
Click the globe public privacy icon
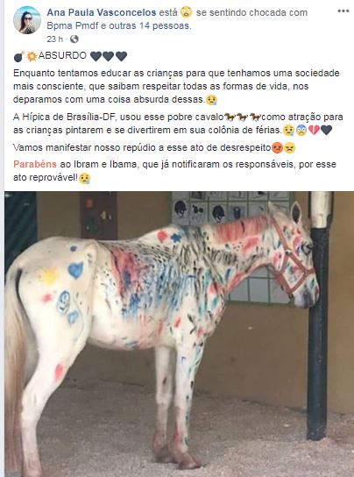coord(74,39)
